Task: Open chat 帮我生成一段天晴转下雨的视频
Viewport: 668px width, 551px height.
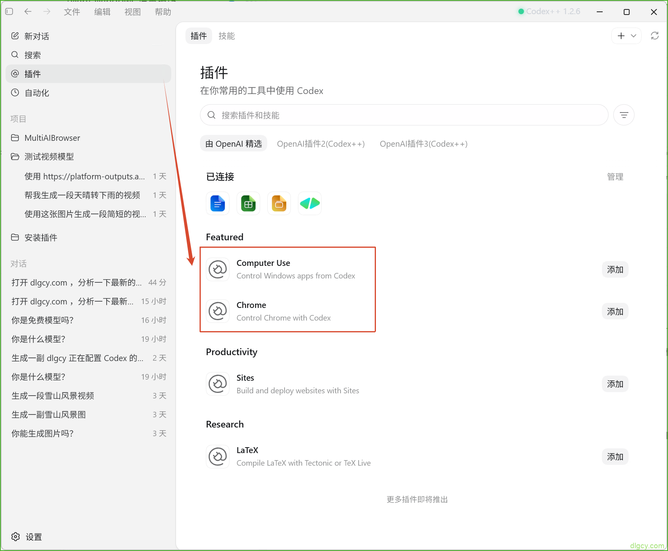Action: (x=88, y=195)
